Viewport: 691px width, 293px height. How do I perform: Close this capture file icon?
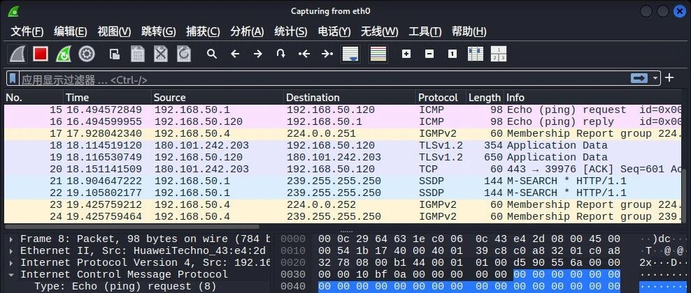click(x=161, y=54)
